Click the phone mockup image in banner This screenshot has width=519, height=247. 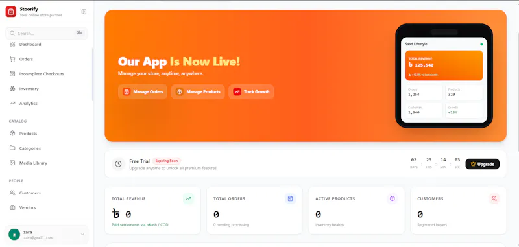tap(444, 76)
